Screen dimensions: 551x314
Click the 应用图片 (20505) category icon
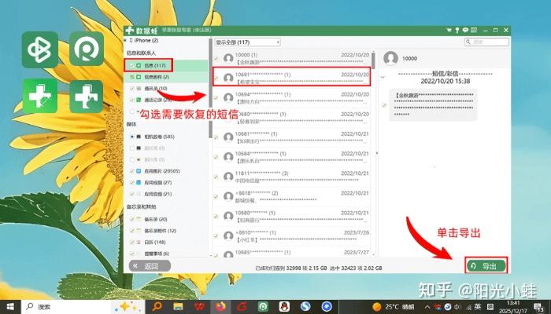click(x=139, y=171)
